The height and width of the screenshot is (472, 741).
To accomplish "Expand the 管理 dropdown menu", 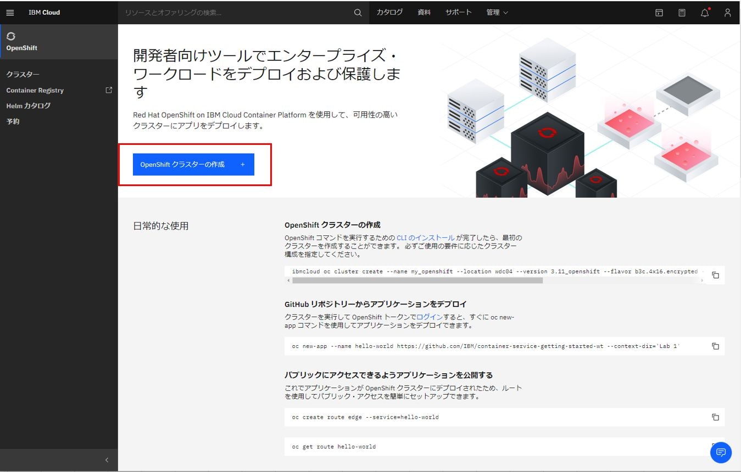I will coord(497,12).
